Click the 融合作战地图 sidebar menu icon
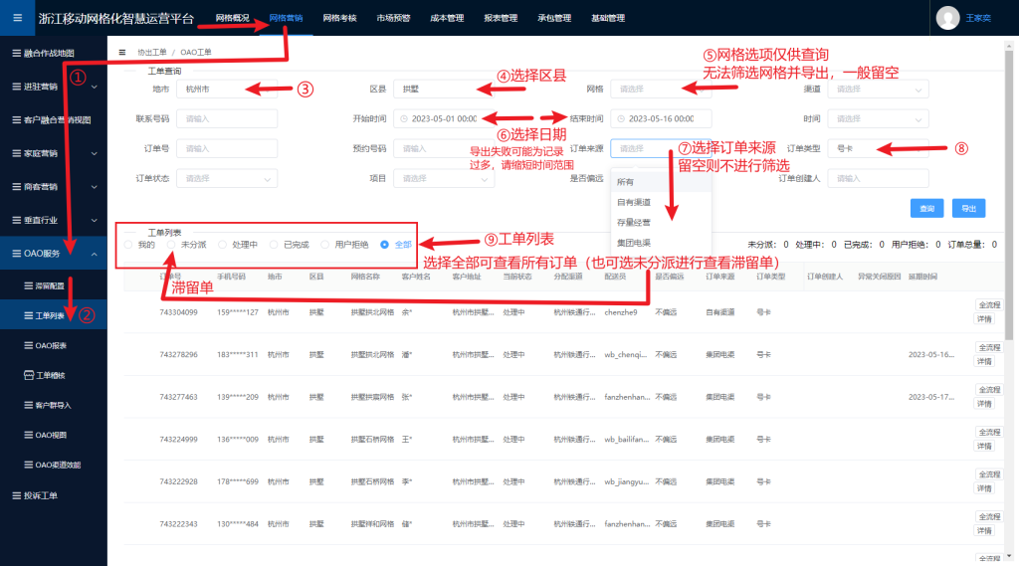The image size is (1019, 566). 13,52
